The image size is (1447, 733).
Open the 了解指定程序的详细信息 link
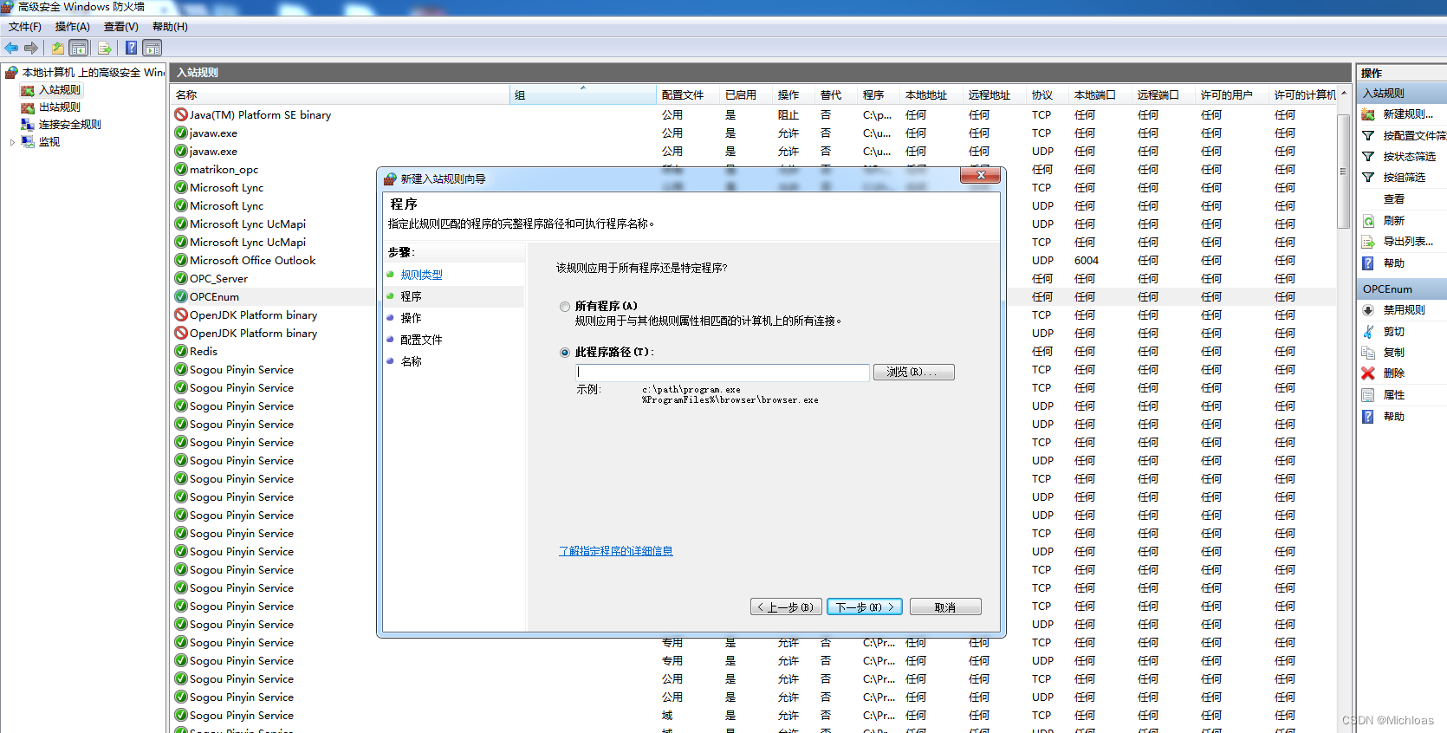coord(616,551)
